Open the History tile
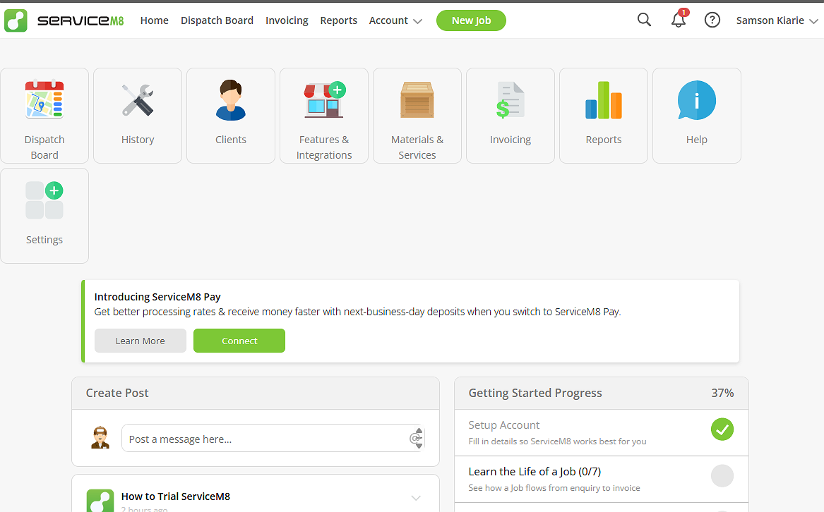The height and width of the screenshot is (512, 824). pos(138,116)
